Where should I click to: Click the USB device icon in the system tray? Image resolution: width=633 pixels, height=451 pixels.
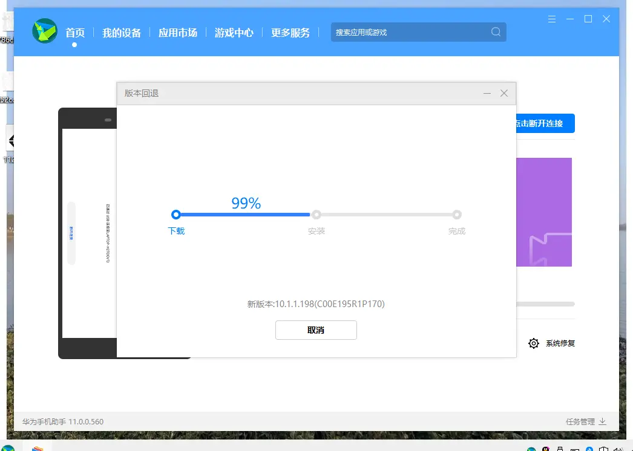pos(560,449)
